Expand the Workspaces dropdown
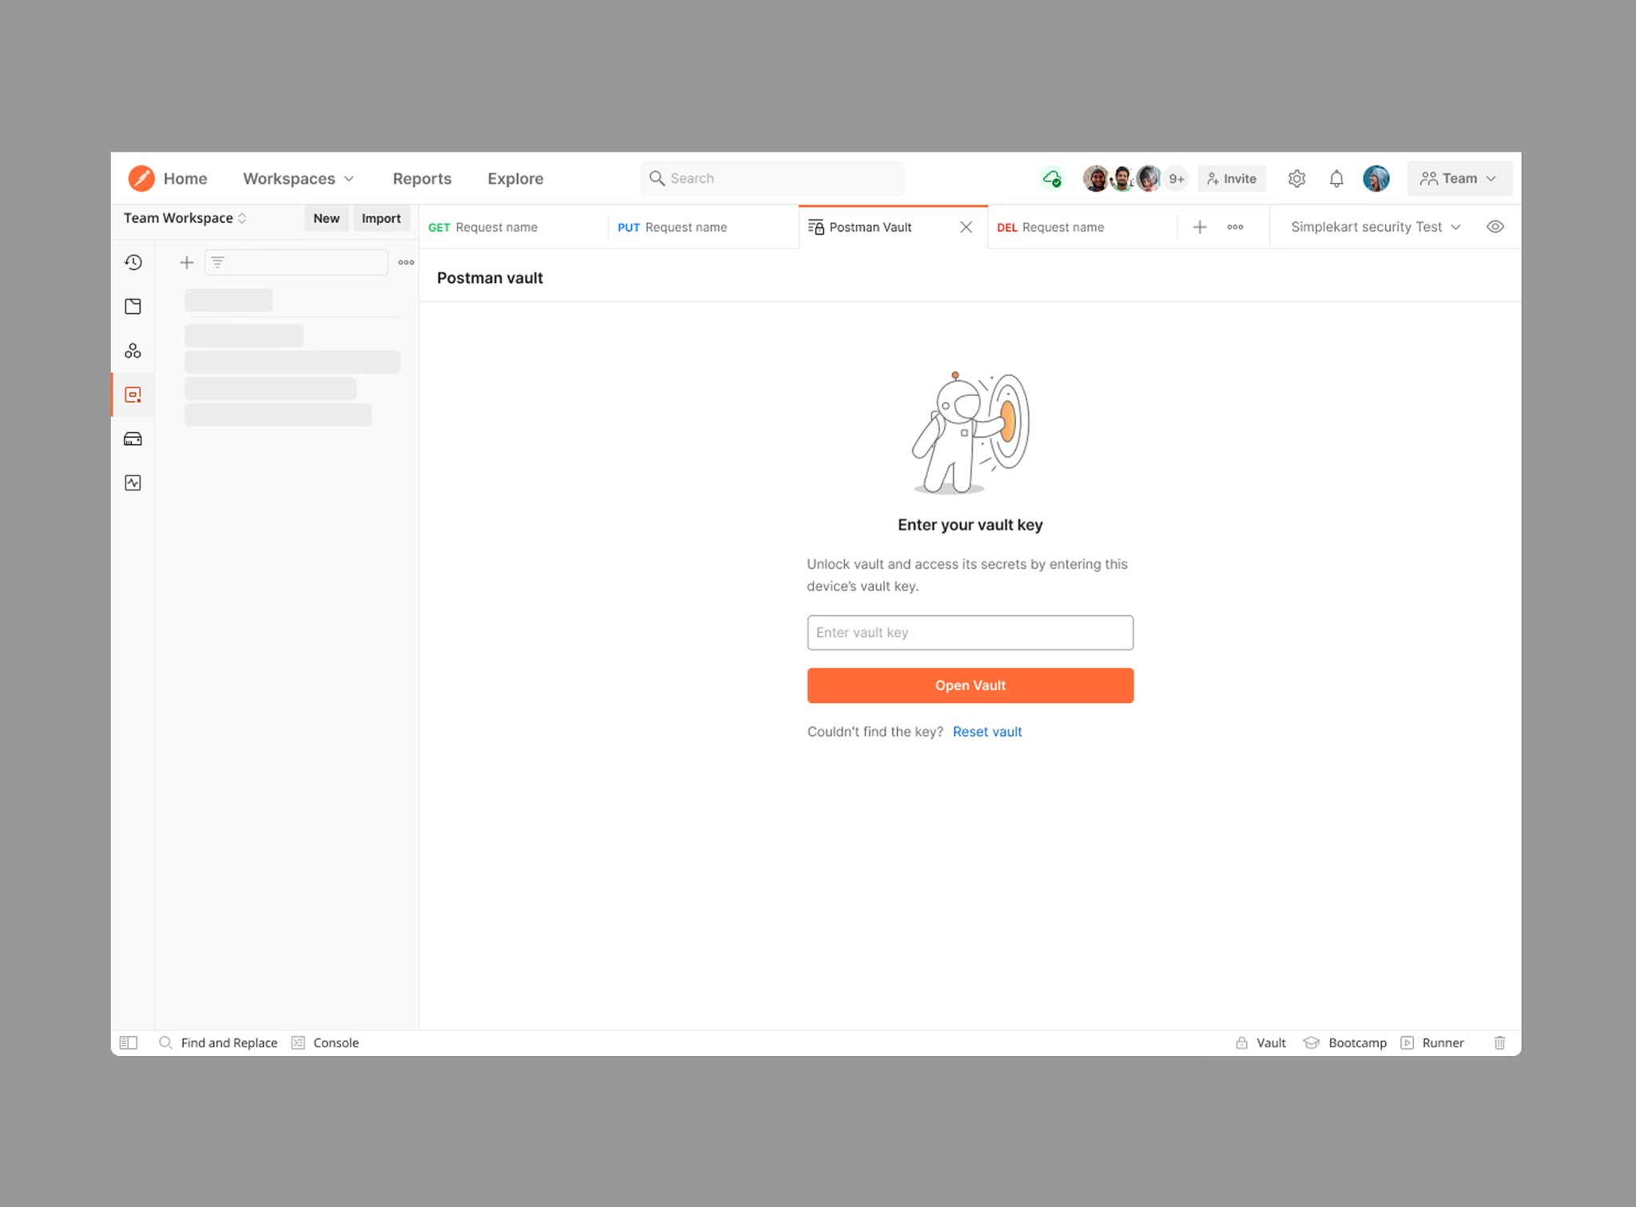 click(298, 178)
